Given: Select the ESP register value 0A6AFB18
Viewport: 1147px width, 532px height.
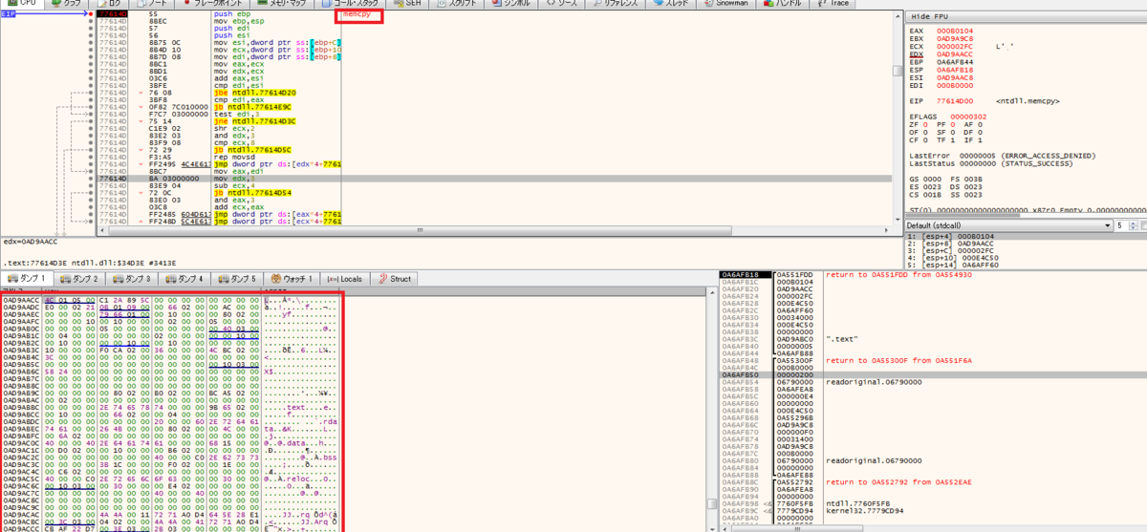Looking at the screenshot, I should click(x=955, y=69).
